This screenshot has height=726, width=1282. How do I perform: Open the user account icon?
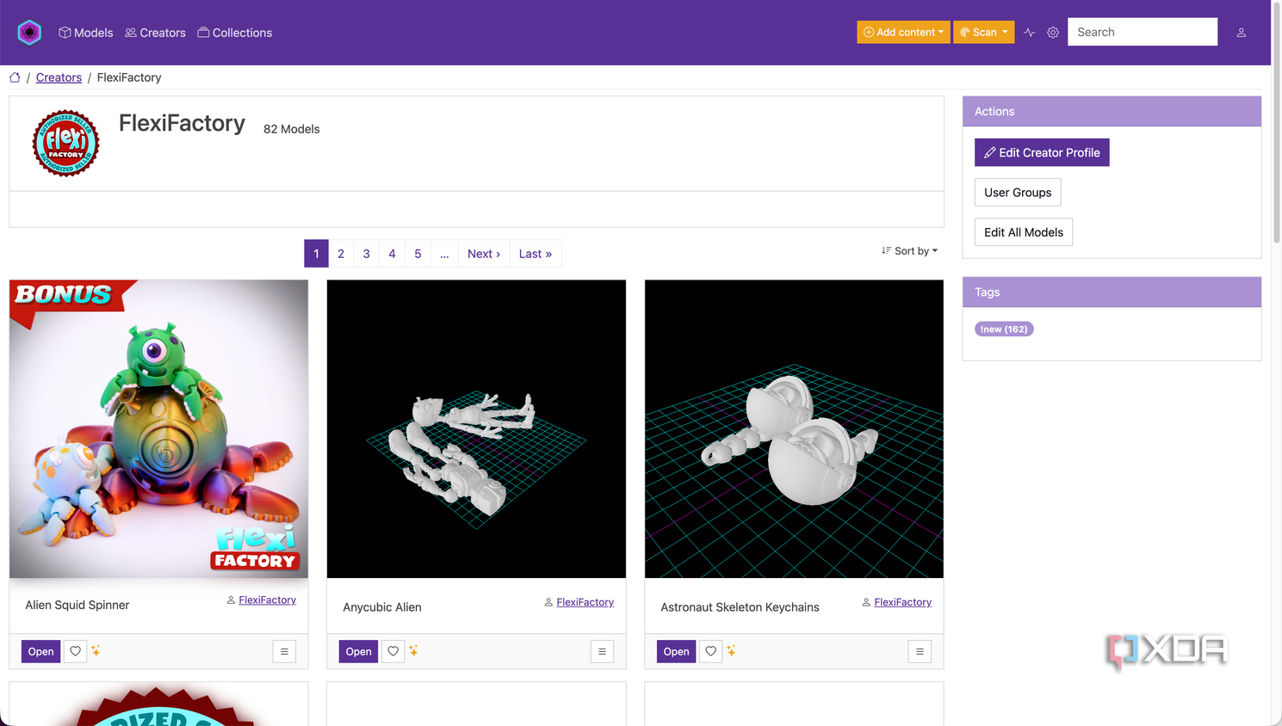pos(1242,33)
